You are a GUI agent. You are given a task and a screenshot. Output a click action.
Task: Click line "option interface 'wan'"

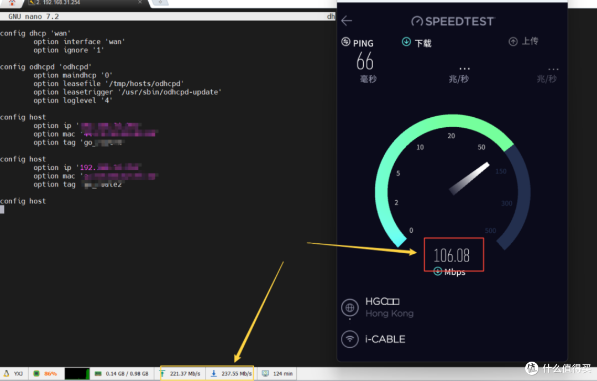point(79,41)
